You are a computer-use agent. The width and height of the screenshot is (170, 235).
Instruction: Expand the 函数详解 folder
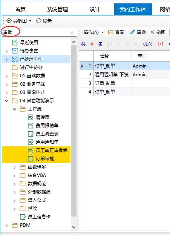tap(15, 167)
